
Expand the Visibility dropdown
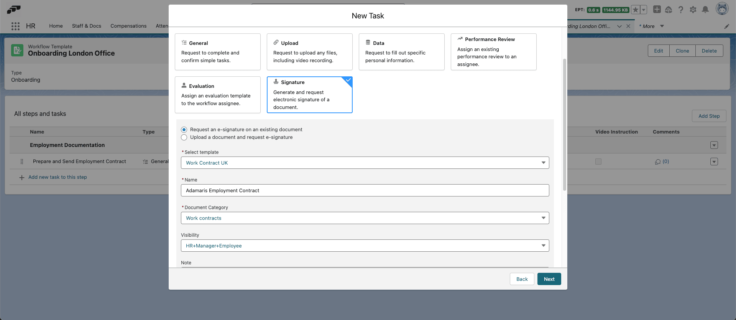(365, 246)
